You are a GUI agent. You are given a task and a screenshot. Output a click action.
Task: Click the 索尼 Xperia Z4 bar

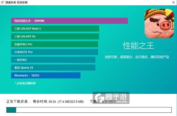[x=53, y=68]
